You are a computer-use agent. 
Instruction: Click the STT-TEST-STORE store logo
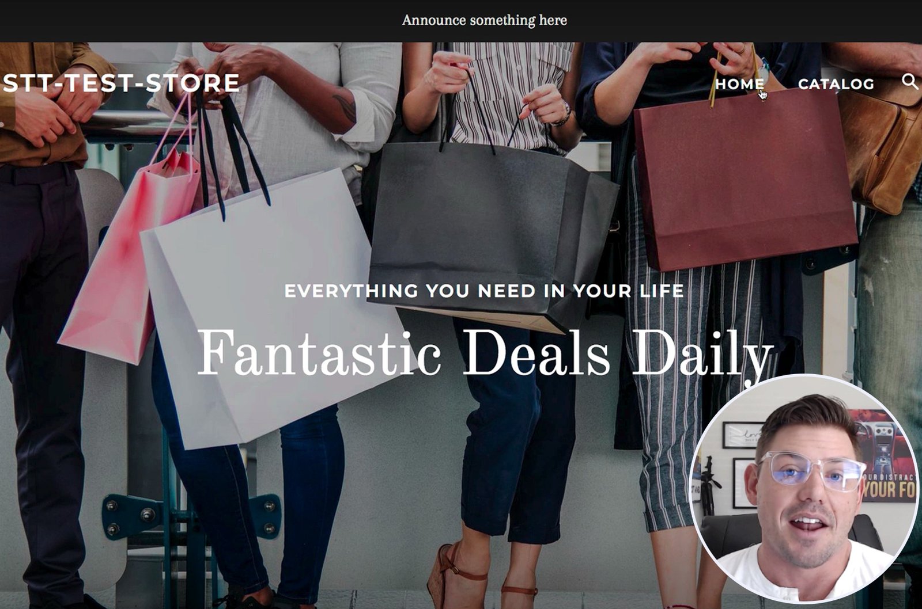click(x=120, y=83)
